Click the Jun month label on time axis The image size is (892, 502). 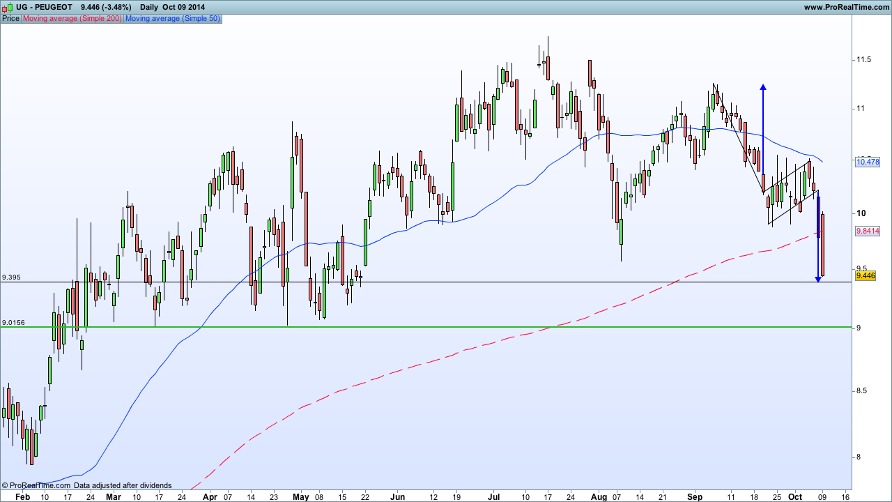[x=397, y=497]
